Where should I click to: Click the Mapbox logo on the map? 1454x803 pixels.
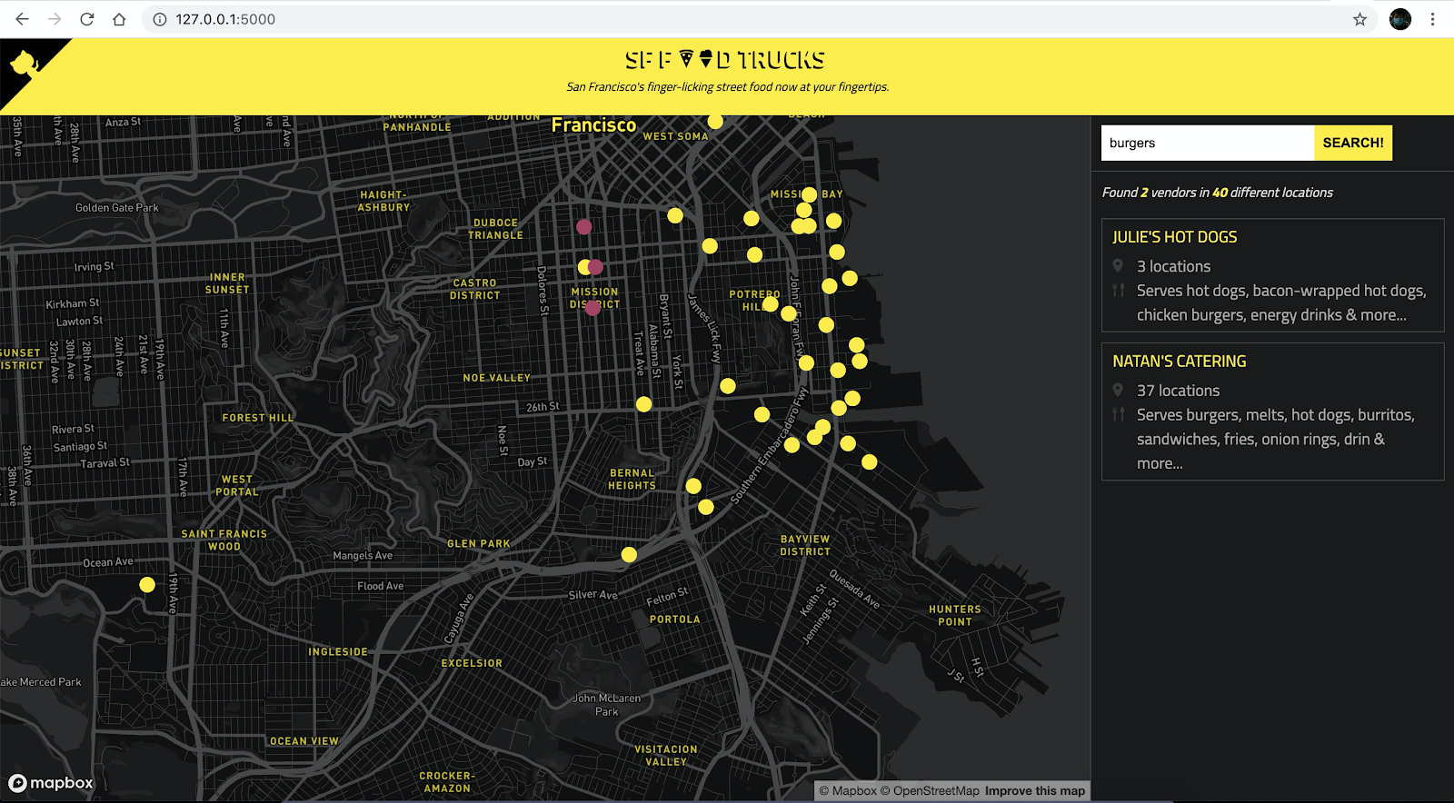pyautogui.click(x=51, y=783)
